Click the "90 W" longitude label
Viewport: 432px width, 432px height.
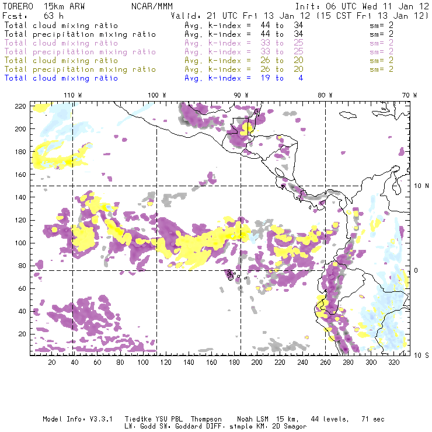click(241, 95)
